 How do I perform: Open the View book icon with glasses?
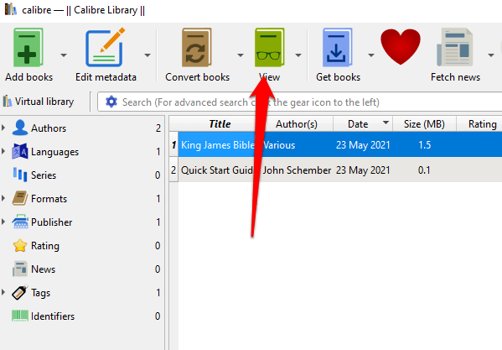click(270, 48)
